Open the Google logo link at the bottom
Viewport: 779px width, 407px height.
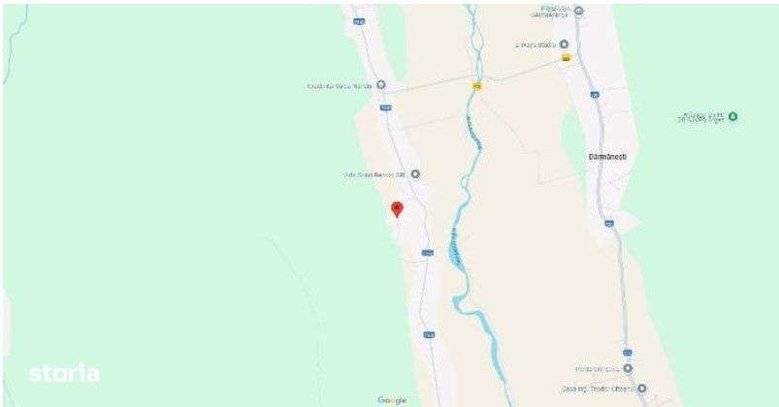392,400
